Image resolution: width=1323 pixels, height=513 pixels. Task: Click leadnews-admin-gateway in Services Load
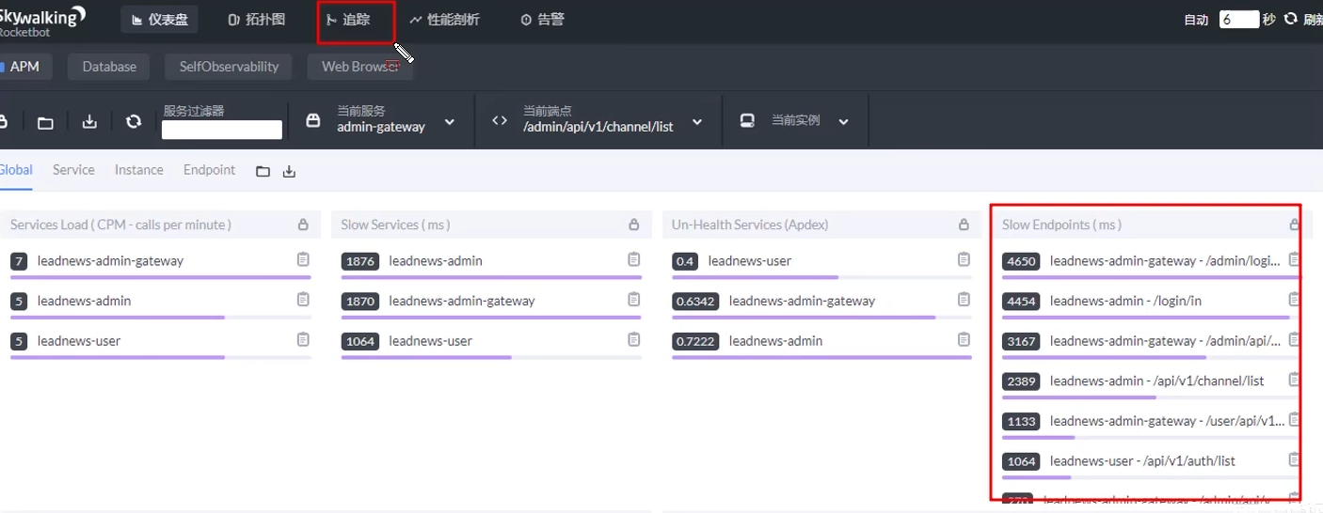pos(110,261)
